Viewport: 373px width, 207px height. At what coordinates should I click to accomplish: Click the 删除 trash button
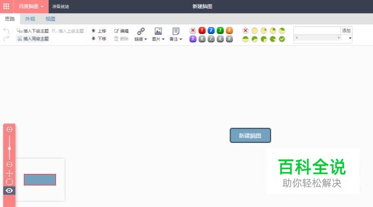121,39
